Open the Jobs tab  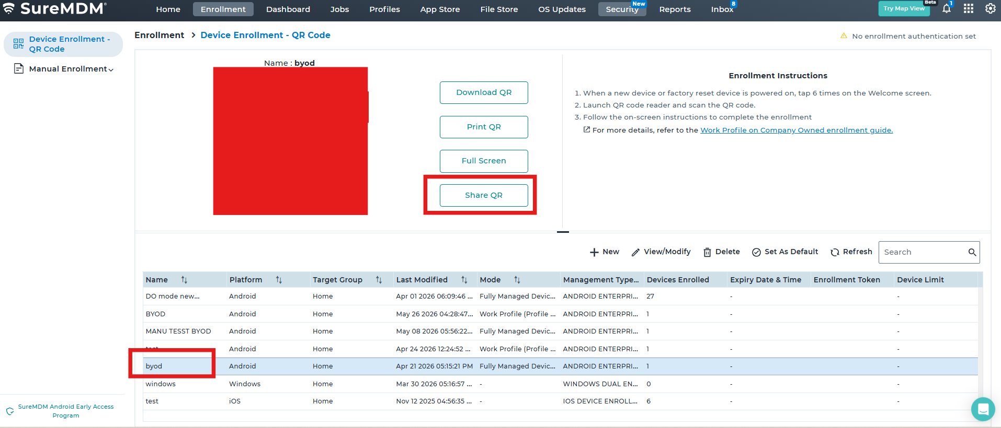point(339,9)
